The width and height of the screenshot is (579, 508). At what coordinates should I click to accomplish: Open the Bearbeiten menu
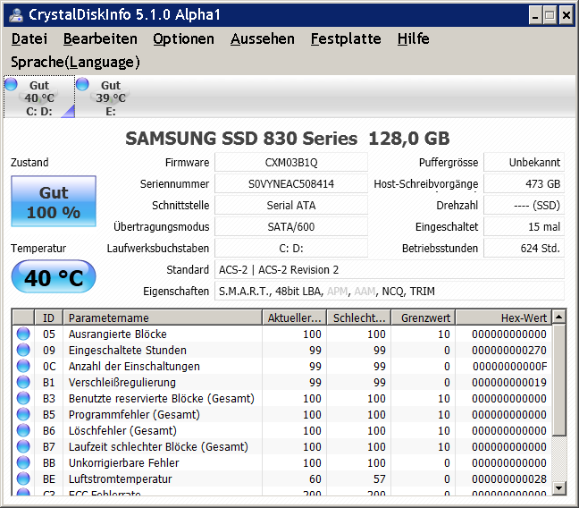pyautogui.click(x=100, y=38)
